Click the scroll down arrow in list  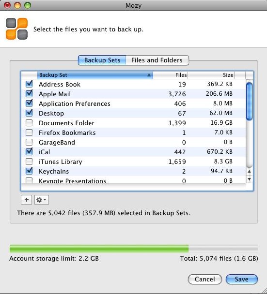250,179
